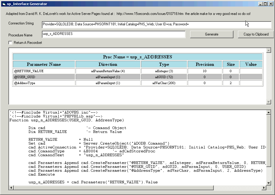Click the adParamReturnValue (4) direction cell

click(x=108, y=71)
